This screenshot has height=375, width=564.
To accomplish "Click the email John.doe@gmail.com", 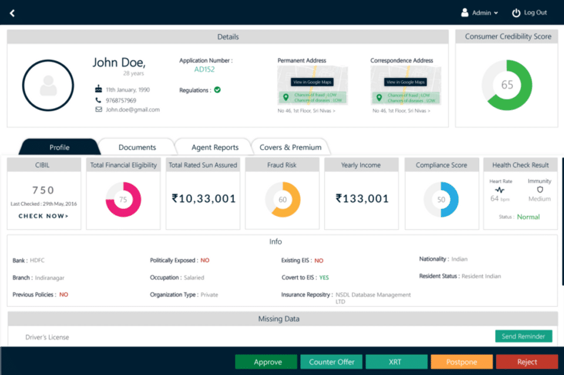I will click(133, 110).
